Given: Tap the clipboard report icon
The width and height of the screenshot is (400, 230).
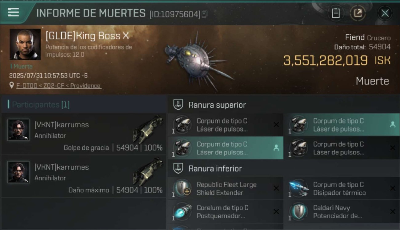Looking at the screenshot, I should [336, 13].
